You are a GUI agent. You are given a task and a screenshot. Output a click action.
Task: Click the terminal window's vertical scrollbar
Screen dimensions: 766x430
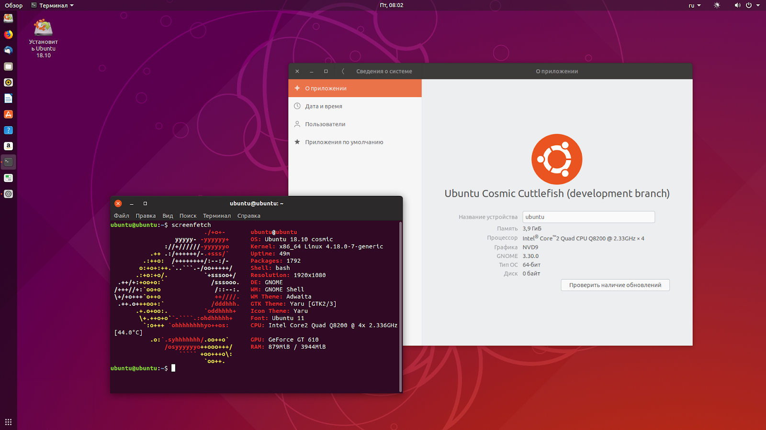pyautogui.click(x=400, y=306)
